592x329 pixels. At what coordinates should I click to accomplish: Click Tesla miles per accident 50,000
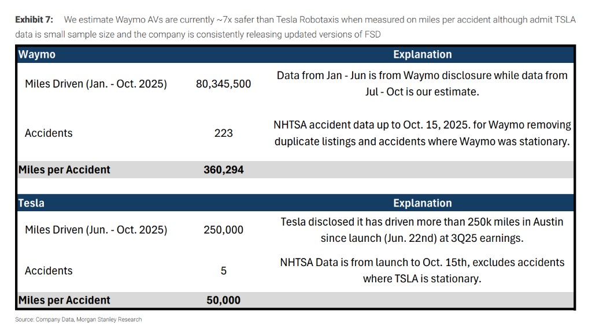click(x=223, y=300)
